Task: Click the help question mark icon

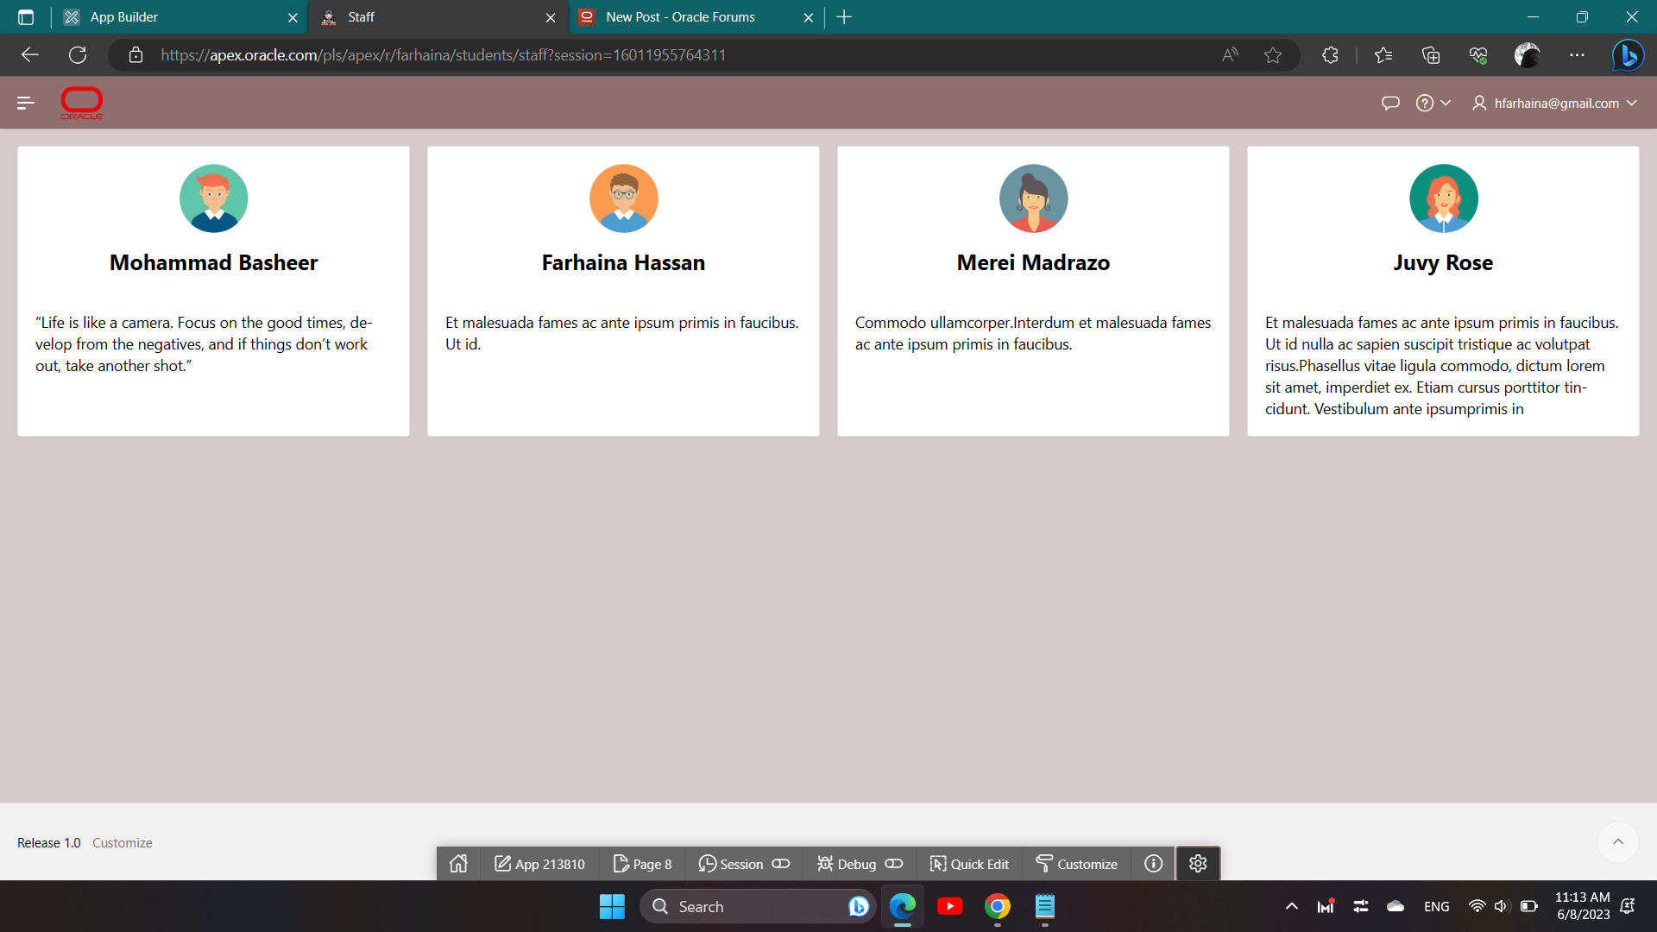Action: (1426, 103)
